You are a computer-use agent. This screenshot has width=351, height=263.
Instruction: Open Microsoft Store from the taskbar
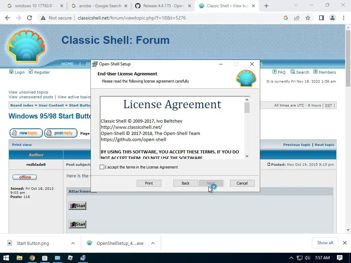[45, 258]
